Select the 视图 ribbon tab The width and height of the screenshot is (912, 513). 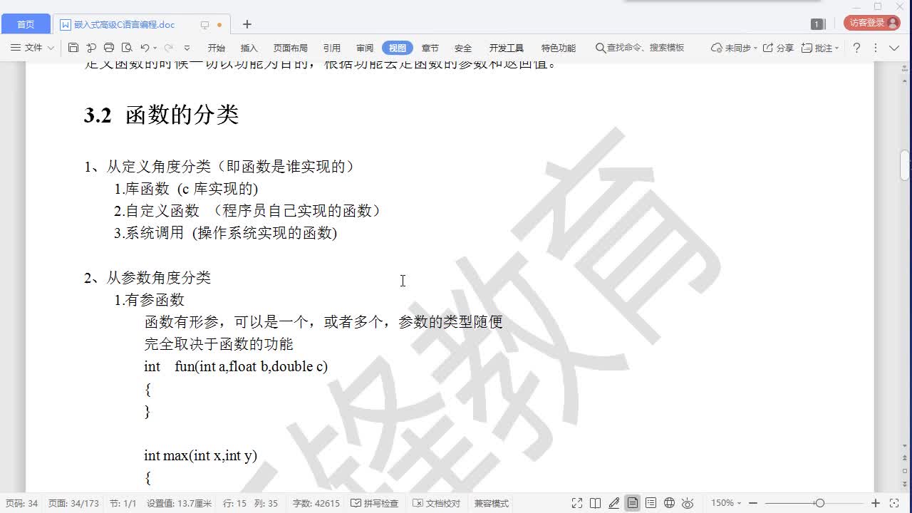pyautogui.click(x=398, y=48)
